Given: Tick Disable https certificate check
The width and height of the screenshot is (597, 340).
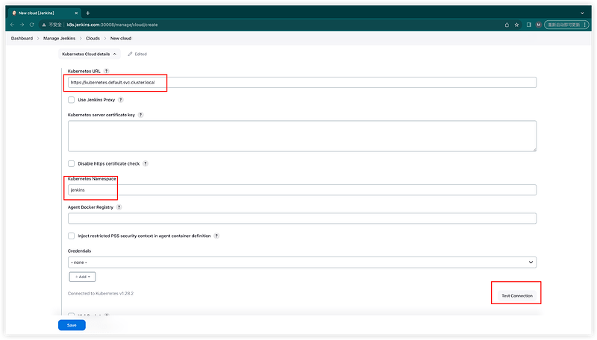Looking at the screenshot, I should tap(72, 163).
